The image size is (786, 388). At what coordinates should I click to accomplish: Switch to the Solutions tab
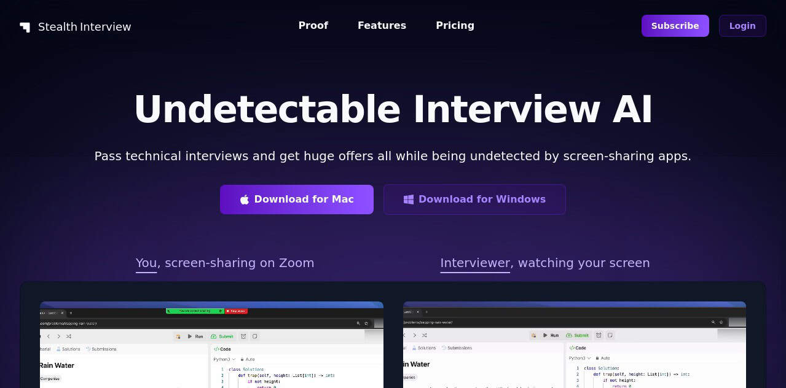71,349
